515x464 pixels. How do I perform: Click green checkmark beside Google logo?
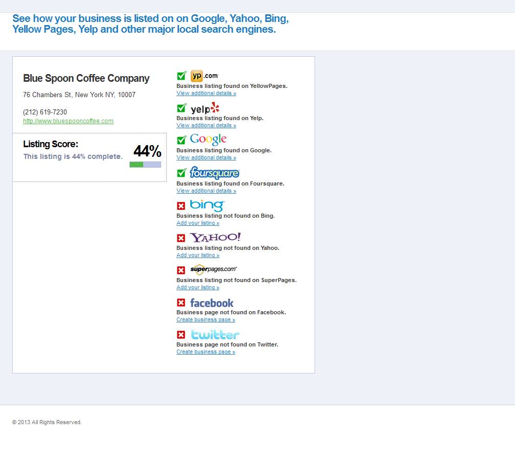(x=182, y=140)
